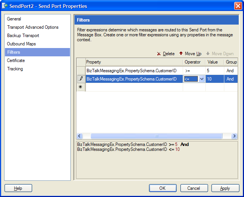Select the first row CustomerID property cell
The width and height of the screenshot is (244, 197).
tap(134, 71)
